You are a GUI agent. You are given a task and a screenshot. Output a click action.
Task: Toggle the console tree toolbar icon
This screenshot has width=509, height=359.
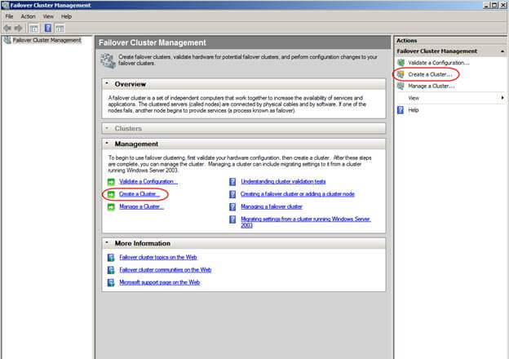(x=33, y=29)
